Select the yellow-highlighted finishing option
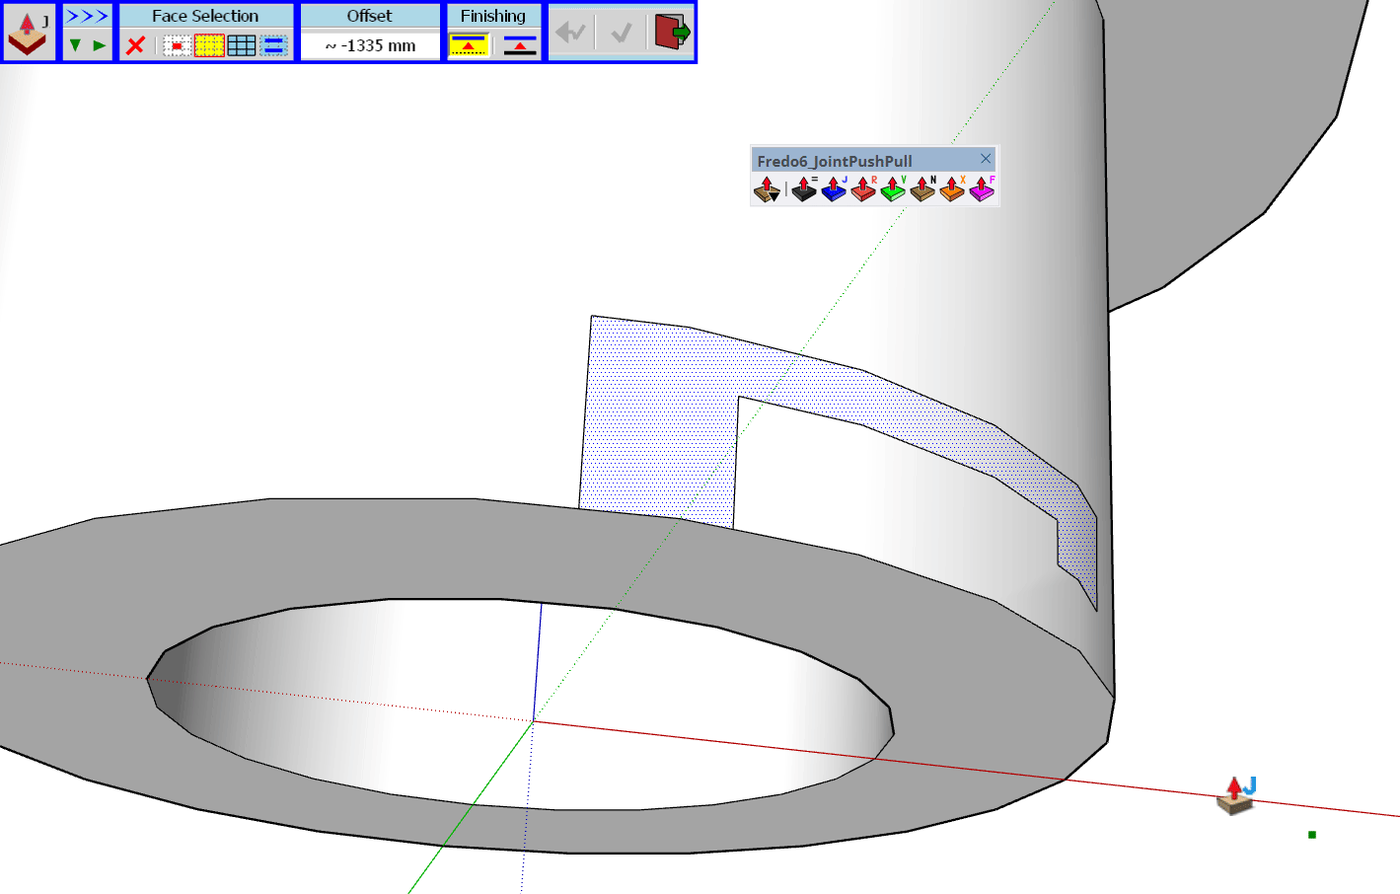1400x894 pixels. 469,45
